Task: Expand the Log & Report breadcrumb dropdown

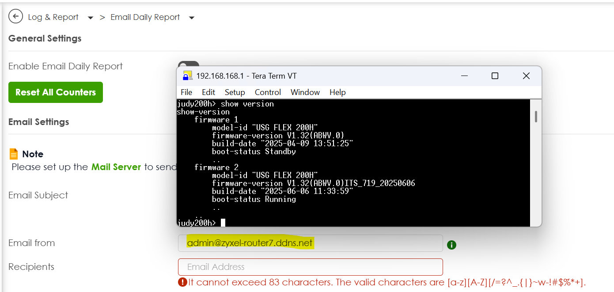Action: click(91, 18)
